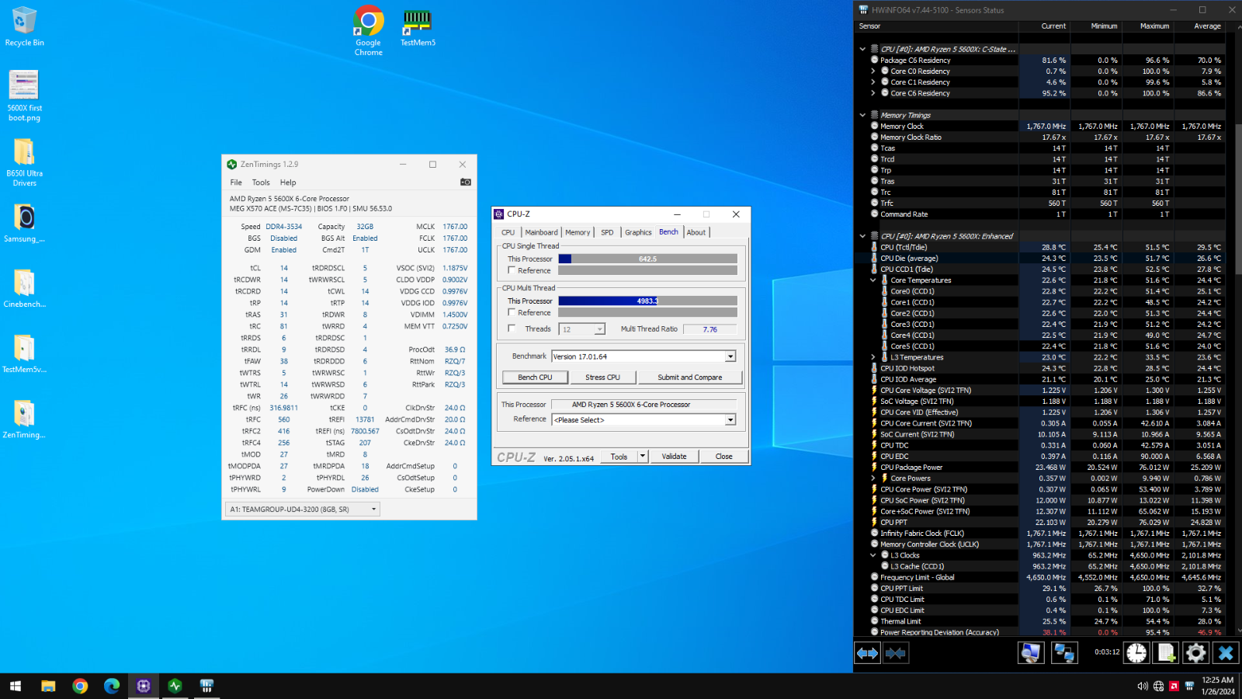Open Chrome from taskbar
The height and width of the screenshot is (699, 1242).
click(80, 686)
